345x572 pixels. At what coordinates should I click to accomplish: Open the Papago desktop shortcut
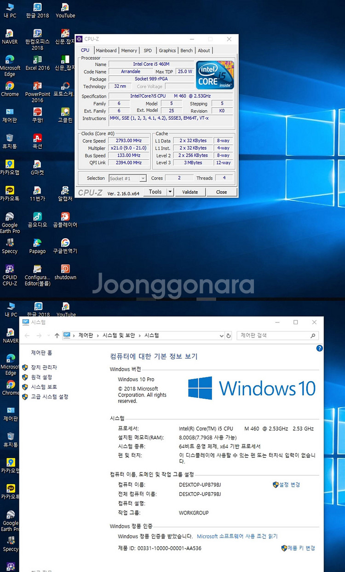[x=37, y=246]
